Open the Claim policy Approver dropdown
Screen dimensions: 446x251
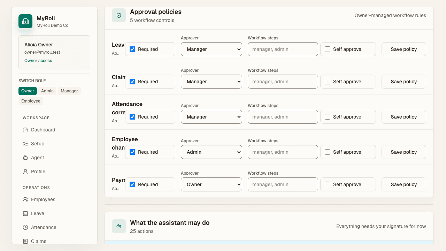[x=212, y=82]
